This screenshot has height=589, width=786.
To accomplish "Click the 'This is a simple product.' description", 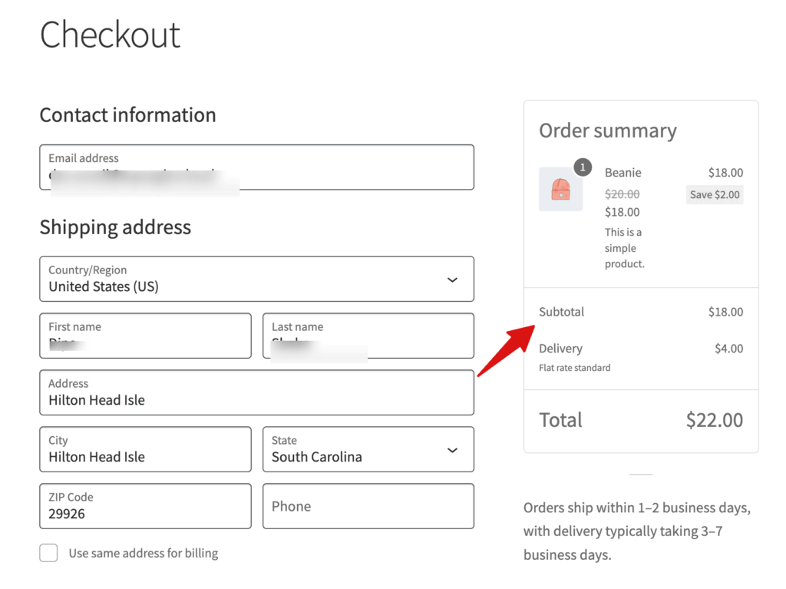I will coord(625,248).
